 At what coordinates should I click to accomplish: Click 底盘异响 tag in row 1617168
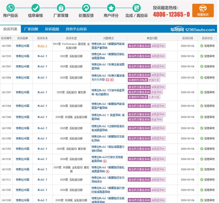pyautogui.click(x=156, y=119)
